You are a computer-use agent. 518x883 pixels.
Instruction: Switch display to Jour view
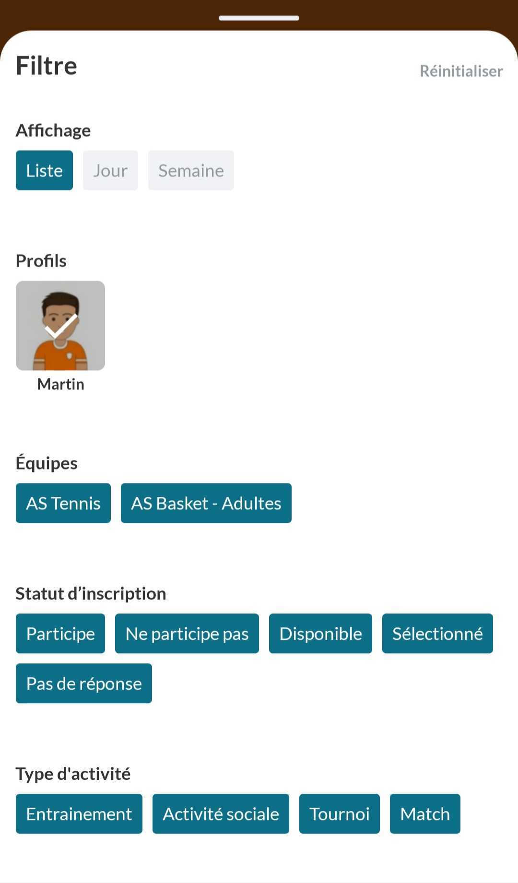click(110, 170)
